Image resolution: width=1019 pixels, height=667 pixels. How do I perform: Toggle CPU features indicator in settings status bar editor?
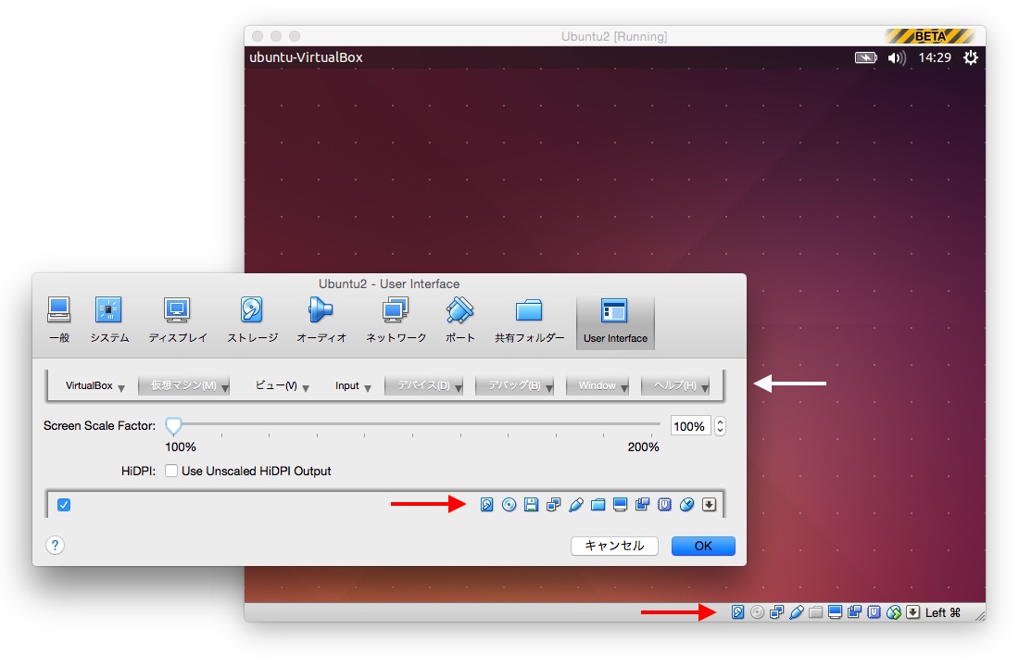[664, 505]
